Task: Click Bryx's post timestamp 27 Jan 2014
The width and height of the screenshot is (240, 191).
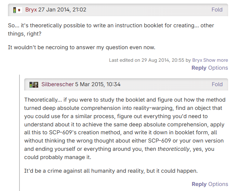Action: point(62,10)
